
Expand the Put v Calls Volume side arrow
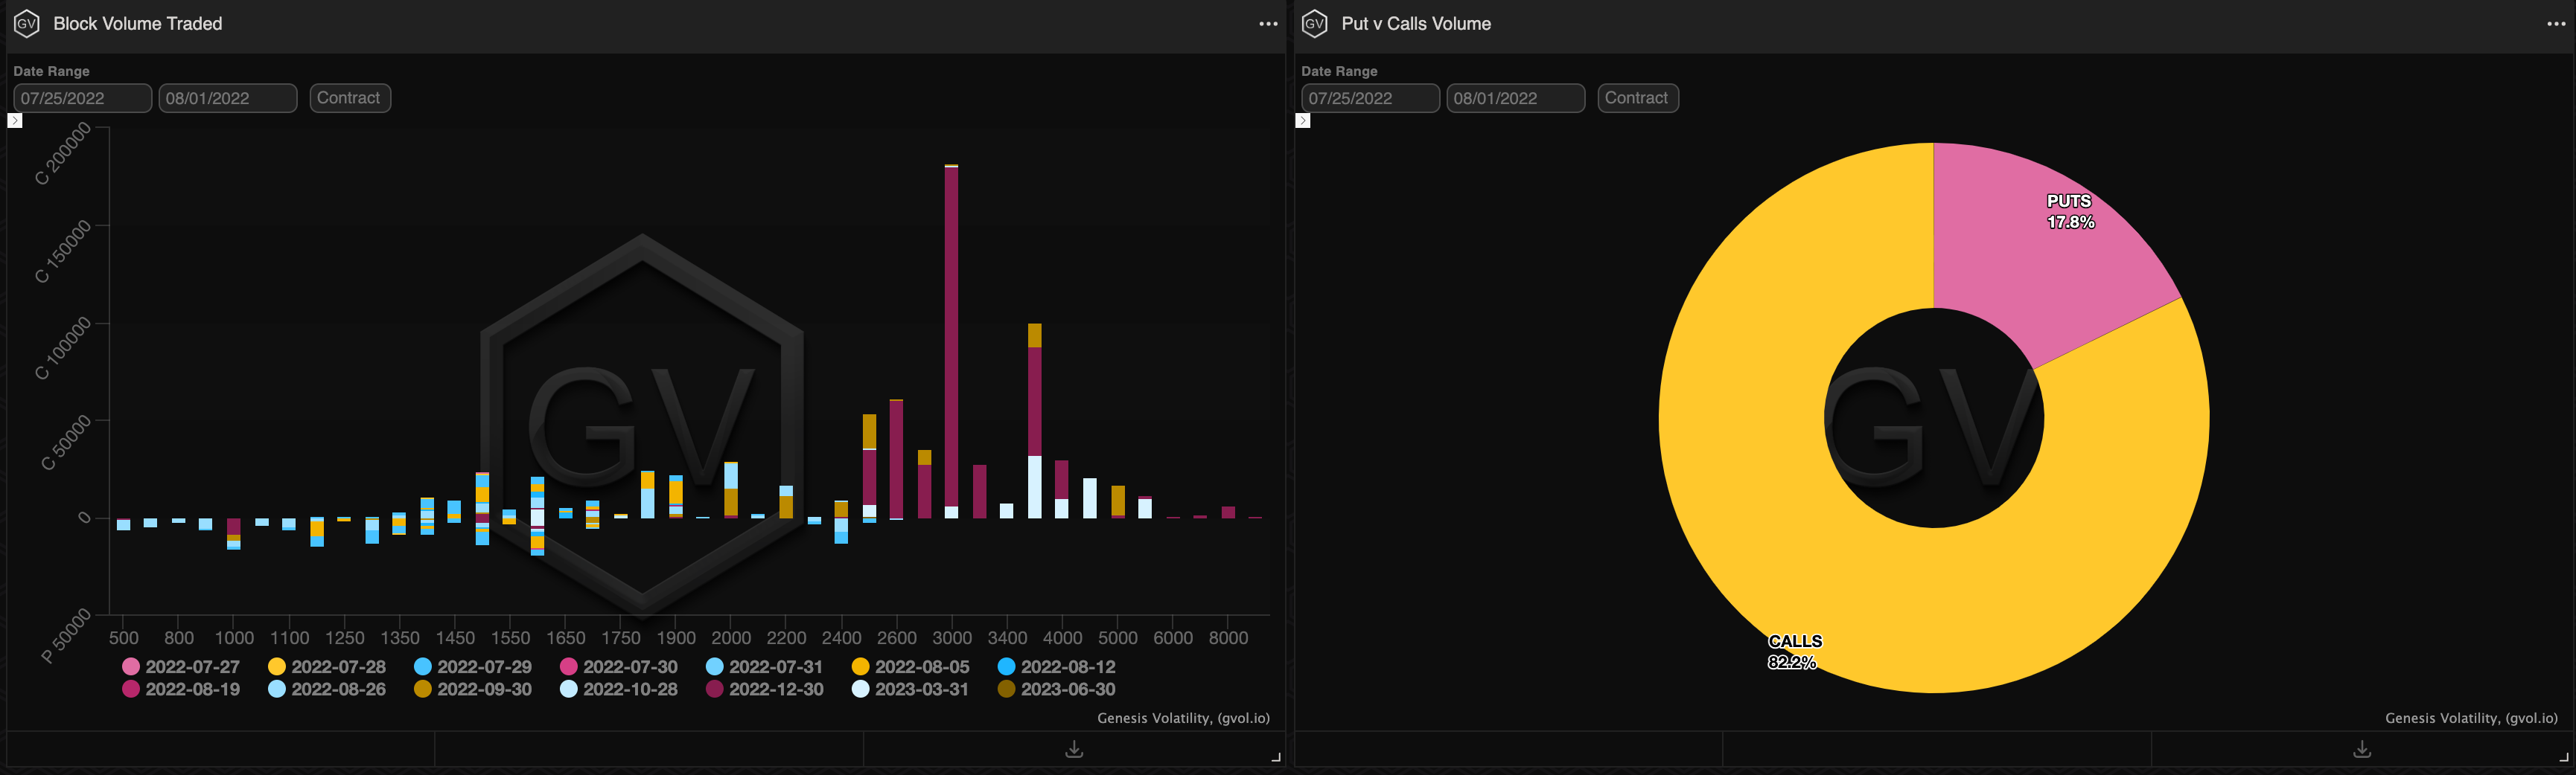(x=1303, y=120)
